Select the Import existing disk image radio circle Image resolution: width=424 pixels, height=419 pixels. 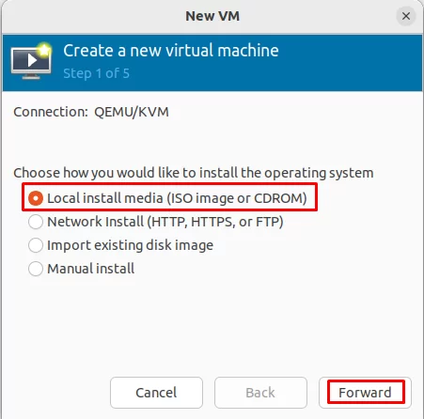point(36,245)
